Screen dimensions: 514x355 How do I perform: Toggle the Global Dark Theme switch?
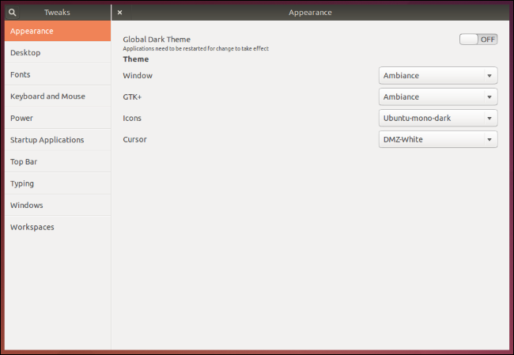pyautogui.click(x=478, y=40)
